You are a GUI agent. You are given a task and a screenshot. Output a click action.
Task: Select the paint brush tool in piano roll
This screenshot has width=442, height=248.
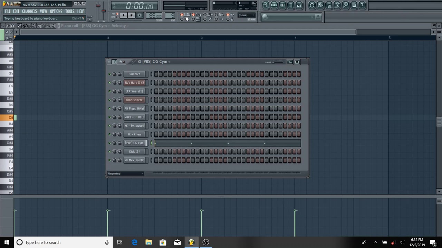24,26
